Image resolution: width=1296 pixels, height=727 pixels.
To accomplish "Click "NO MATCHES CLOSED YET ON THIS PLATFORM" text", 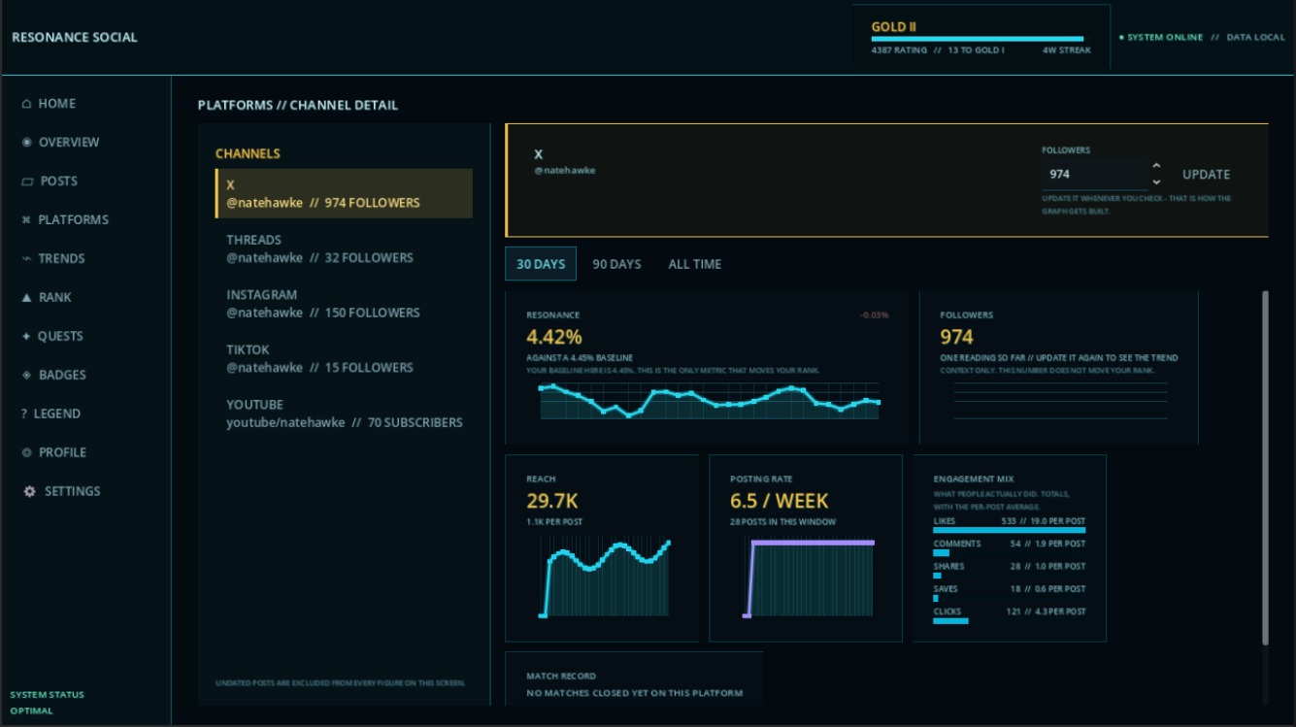I will [635, 693].
